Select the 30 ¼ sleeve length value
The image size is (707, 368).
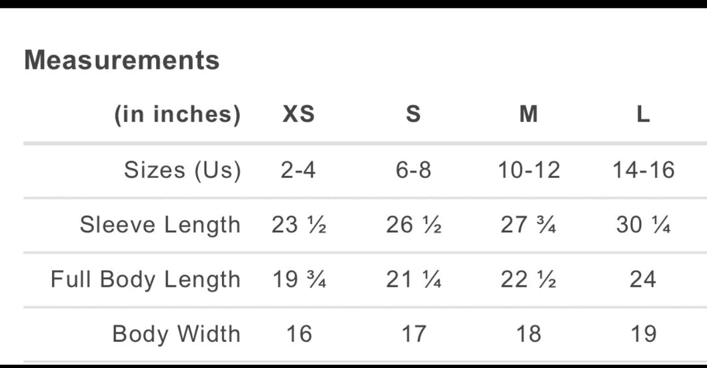pos(644,225)
